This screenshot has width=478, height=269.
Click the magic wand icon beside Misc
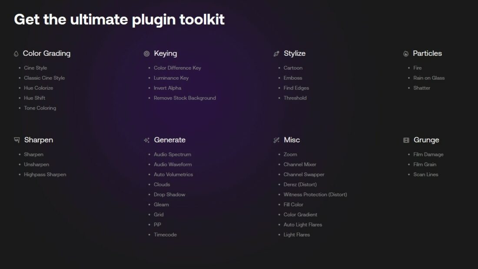click(x=276, y=140)
